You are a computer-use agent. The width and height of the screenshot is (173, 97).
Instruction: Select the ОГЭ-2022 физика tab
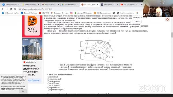[x=89, y=5]
